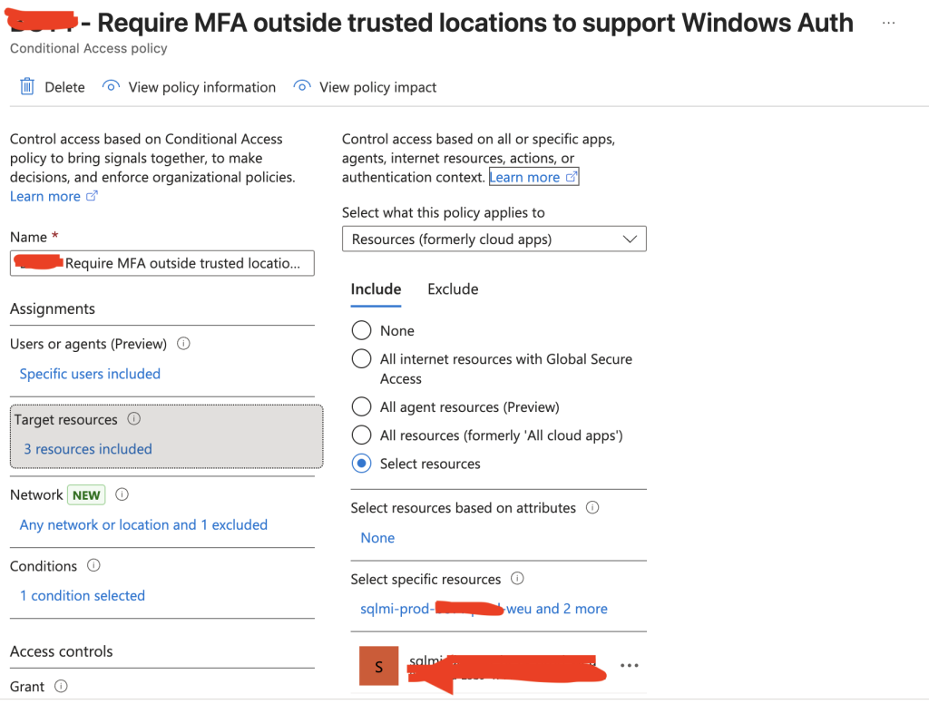
Task: Select All agent resources (Preview) option
Action: [361, 407]
